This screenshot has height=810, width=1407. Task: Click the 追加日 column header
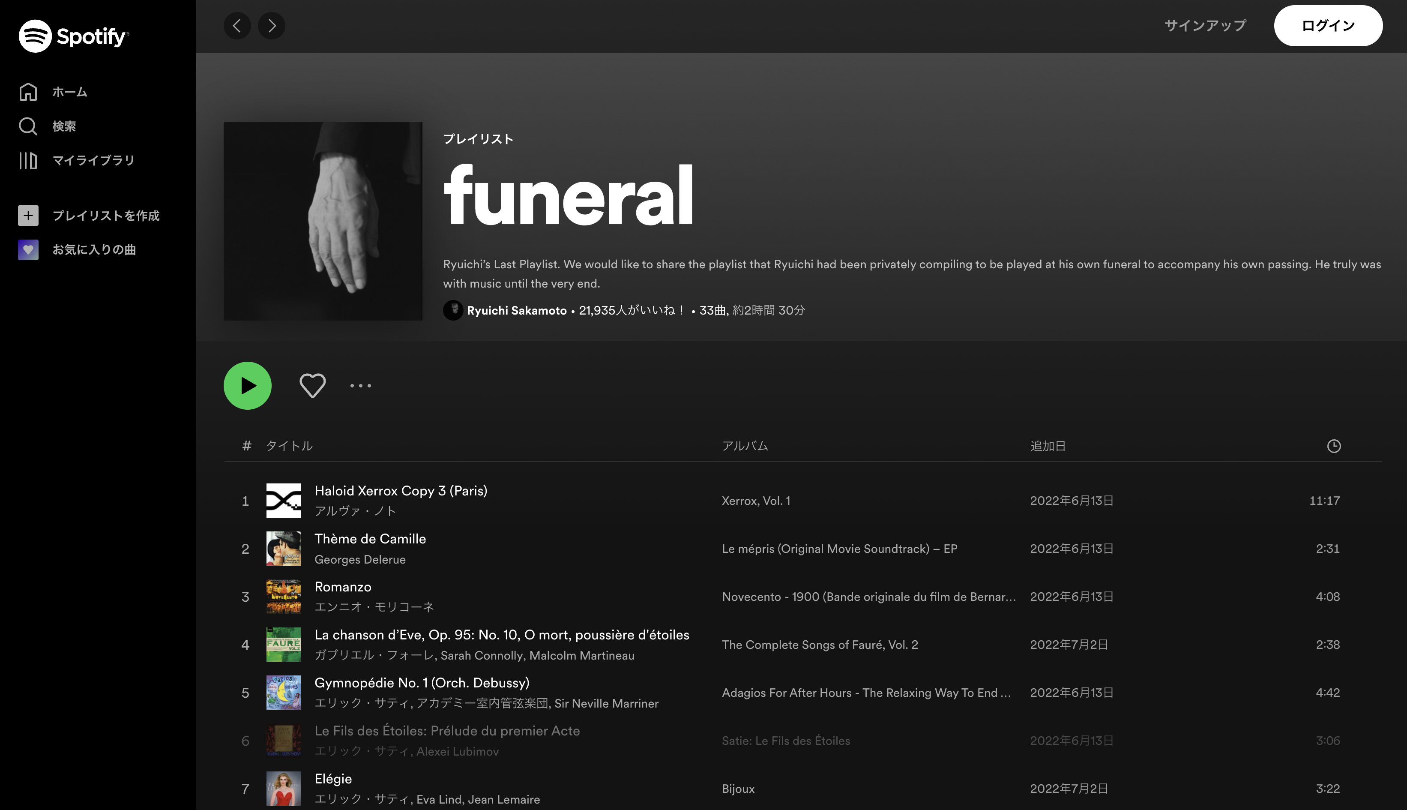tap(1048, 446)
